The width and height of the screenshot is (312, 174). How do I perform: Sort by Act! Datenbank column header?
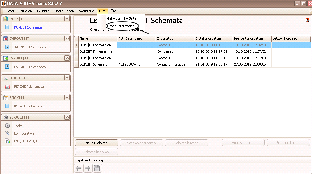pos(136,38)
